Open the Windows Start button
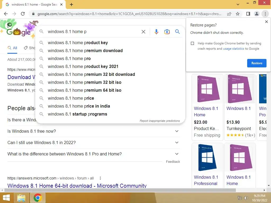Viewport: 271px width, 203px height. [x=6, y=198]
